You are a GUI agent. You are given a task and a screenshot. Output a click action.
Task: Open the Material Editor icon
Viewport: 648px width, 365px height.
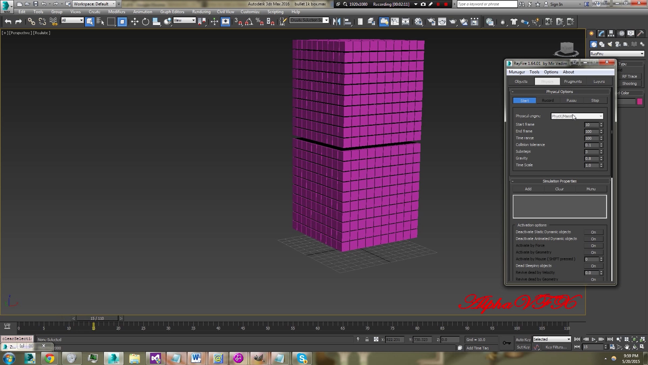[x=418, y=22]
